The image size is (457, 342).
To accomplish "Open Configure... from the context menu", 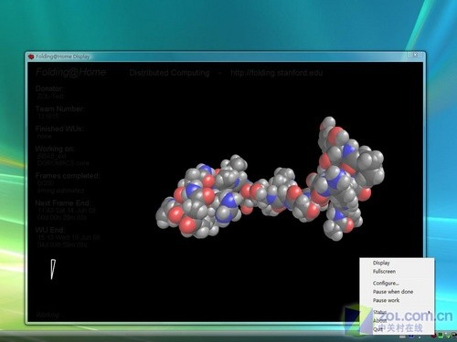I will pyautogui.click(x=386, y=283).
